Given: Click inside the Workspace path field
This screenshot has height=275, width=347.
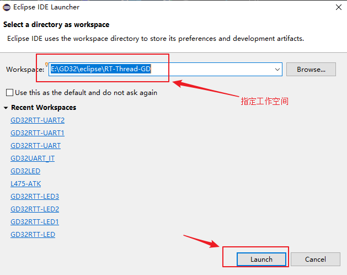Looking at the screenshot, I should (210, 70).
